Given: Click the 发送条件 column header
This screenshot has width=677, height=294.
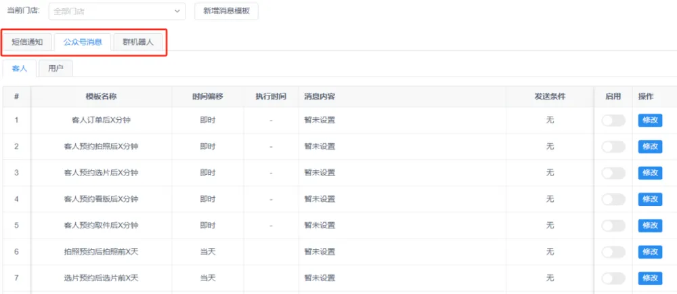Looking at the screenshot, I should tap(550, 97).
